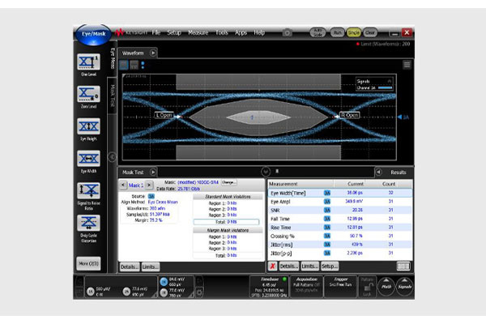Collapse the Signals legend chevron

coord(390,81)
